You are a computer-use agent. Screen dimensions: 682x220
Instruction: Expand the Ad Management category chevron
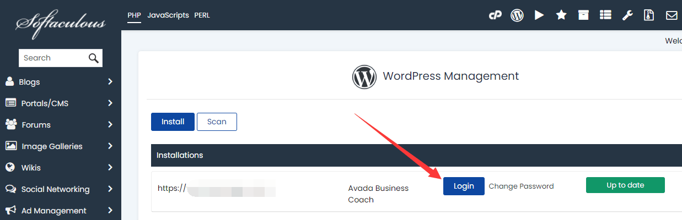(110, 210)
